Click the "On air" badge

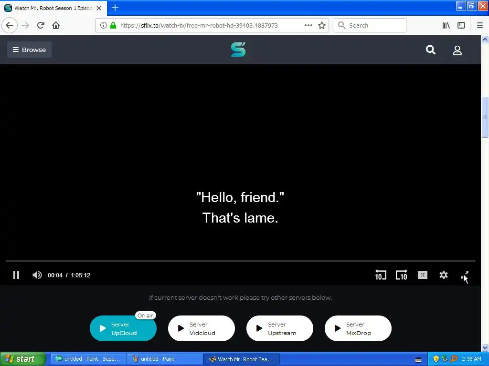click(x=145, y=315)
